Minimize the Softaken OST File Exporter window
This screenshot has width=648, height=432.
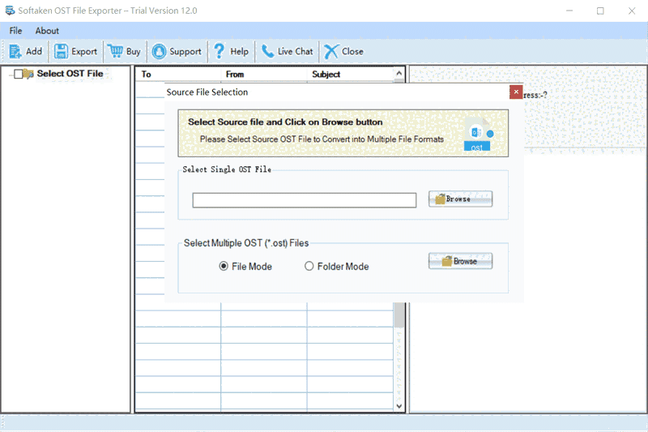(x=569, y=11)
